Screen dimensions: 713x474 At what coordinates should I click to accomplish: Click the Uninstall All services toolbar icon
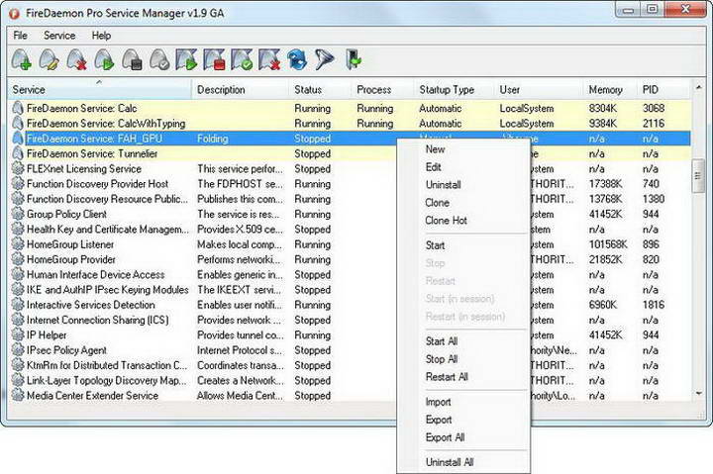click(x=269, y=59)
